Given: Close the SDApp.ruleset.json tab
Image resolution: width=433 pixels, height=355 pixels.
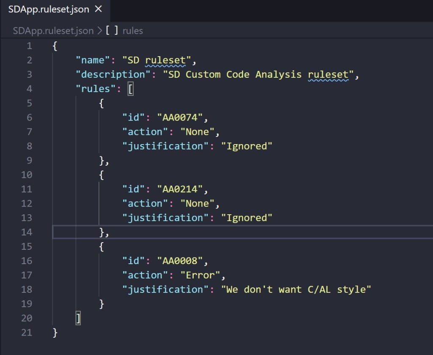Looking at the screenshot, I should [x=98, y=9].
